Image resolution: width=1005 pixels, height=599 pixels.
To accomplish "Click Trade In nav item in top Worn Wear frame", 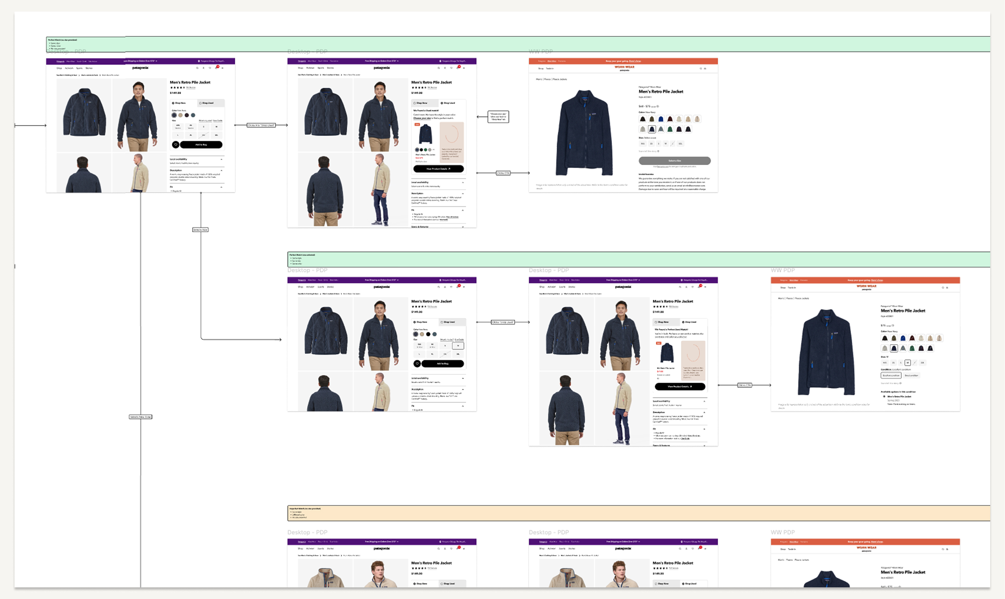I will (550, 69).
